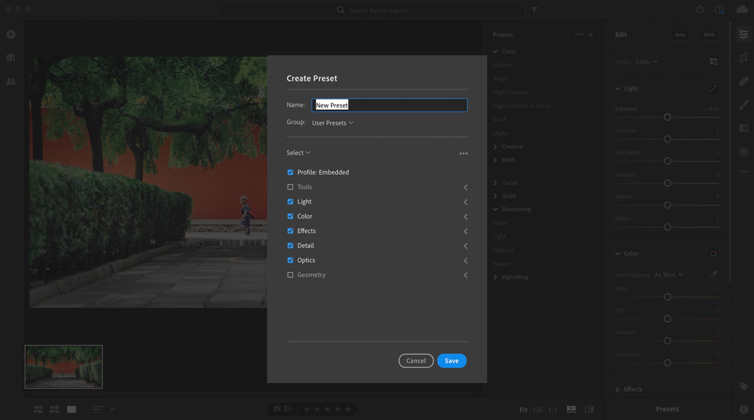Flag photo as picked
The image size is (754, 420).
tap(277, 410)
